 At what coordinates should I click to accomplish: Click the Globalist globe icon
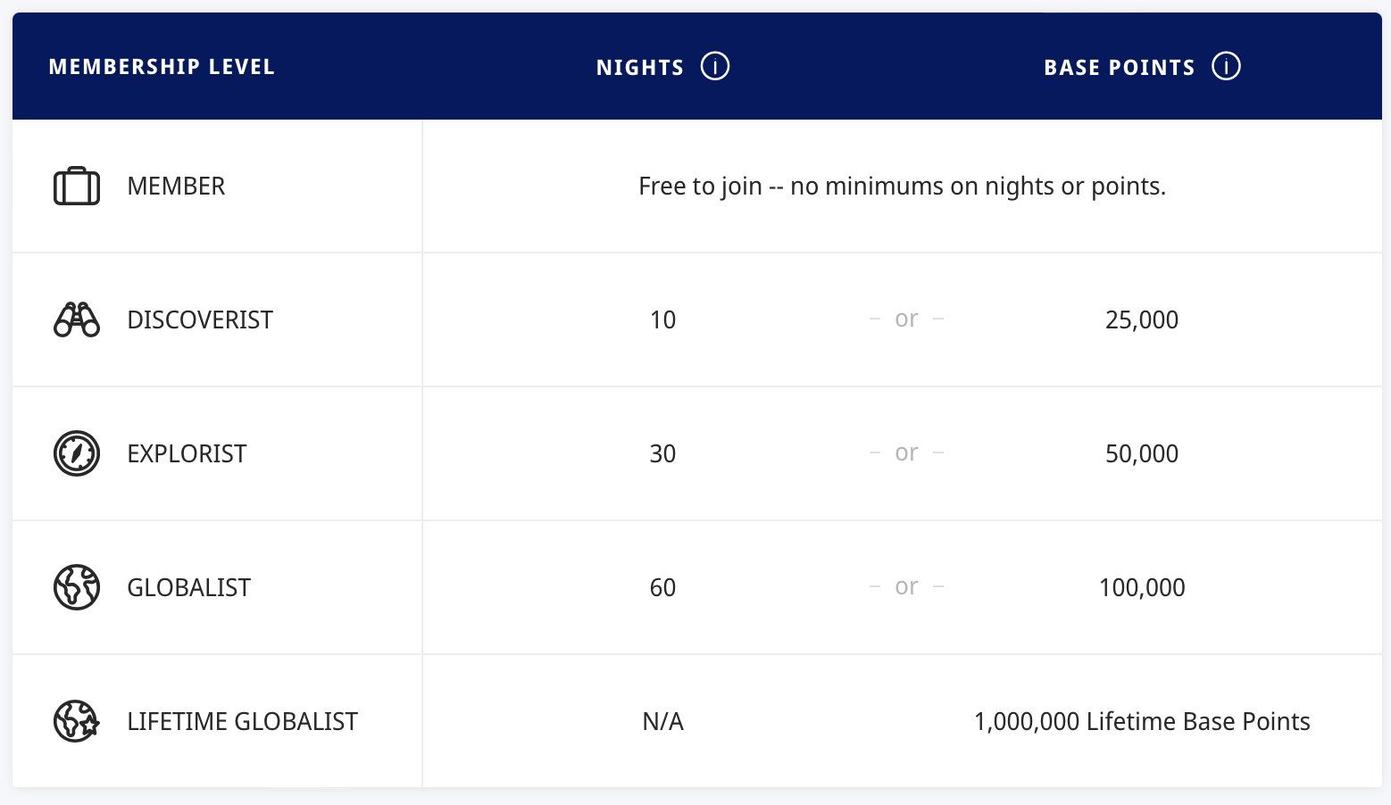tap(77, 587)
